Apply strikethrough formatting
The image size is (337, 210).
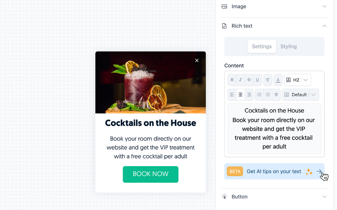point(249,80)
